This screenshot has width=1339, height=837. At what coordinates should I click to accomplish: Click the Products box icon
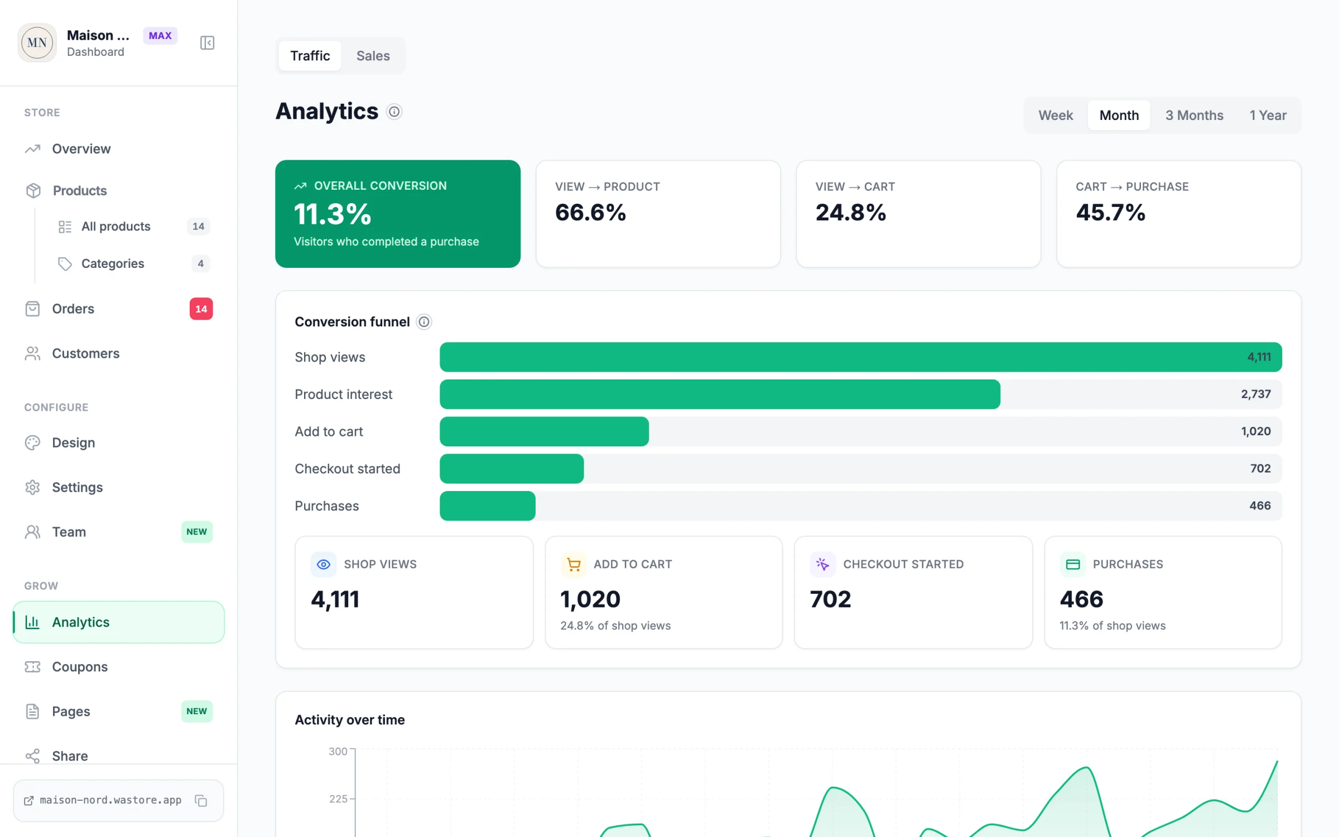(x=33, y=191)
